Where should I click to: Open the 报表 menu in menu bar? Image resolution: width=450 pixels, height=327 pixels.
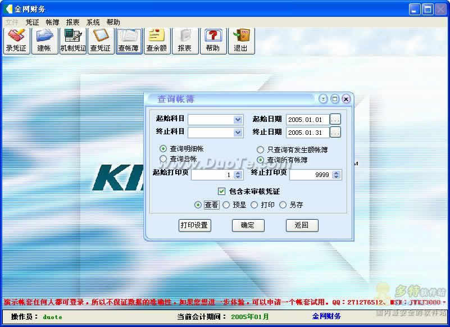[x=72, y=22]
